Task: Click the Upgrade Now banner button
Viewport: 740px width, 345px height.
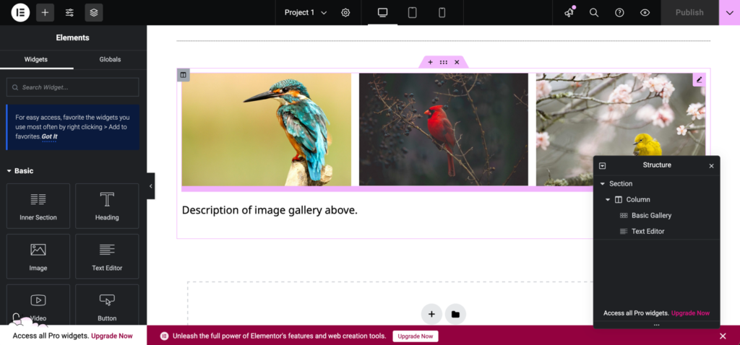Action: click(x=416, y=336)
